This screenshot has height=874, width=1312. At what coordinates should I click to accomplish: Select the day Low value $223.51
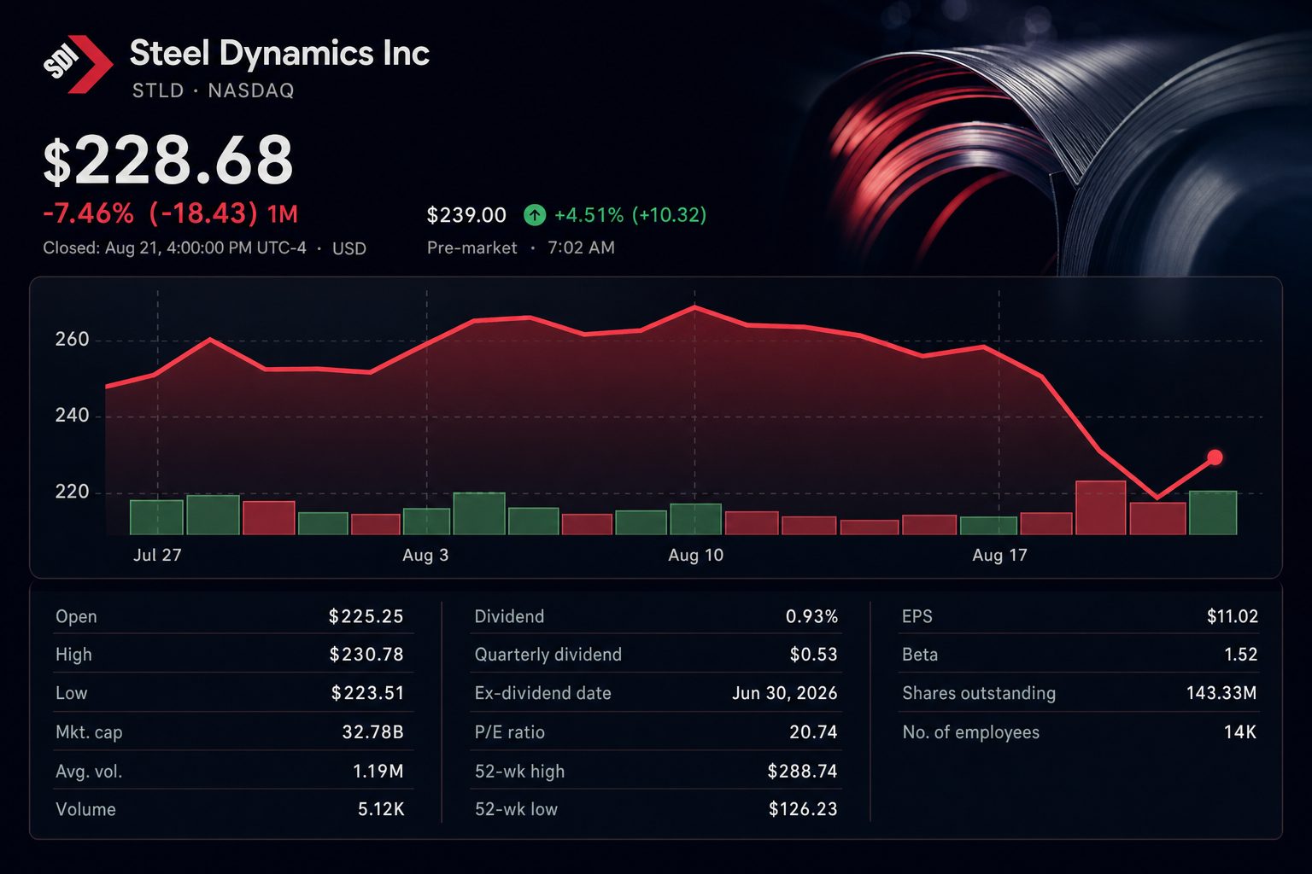tap(367, 693)
